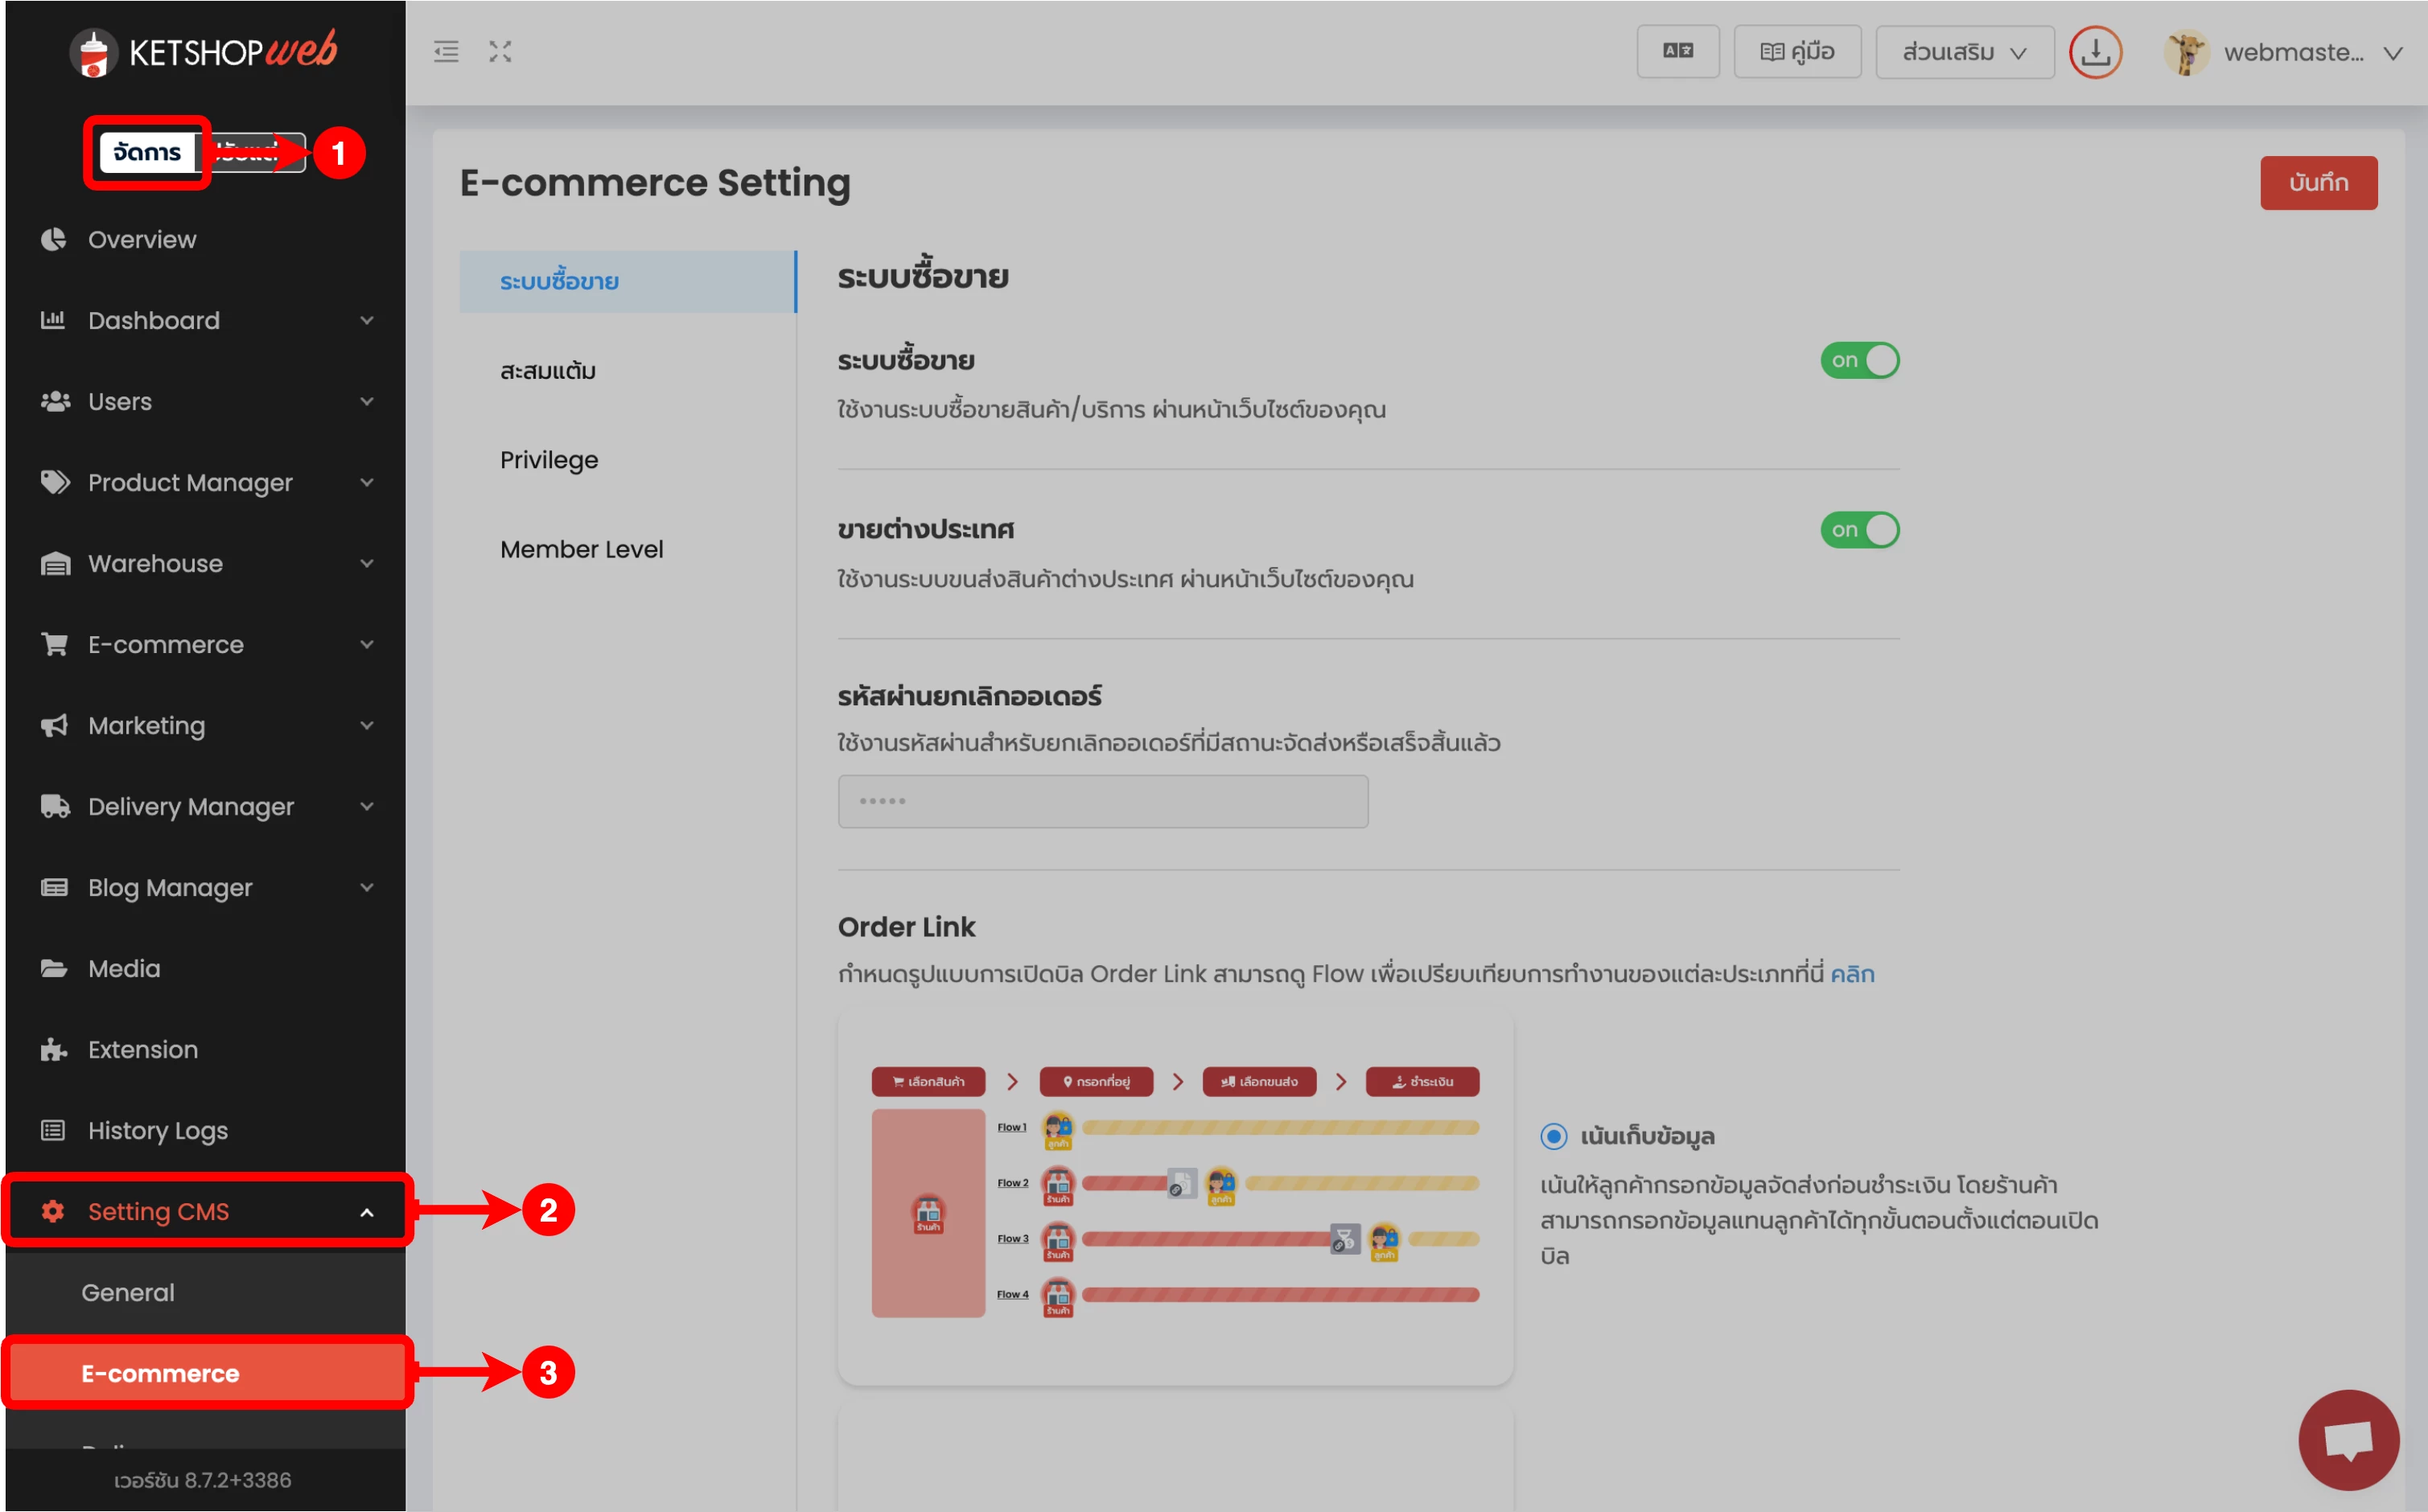The width and height of the screenshot is (2428, 1512).
Task: Click the language translate icon button
Action: [1677, 52]
